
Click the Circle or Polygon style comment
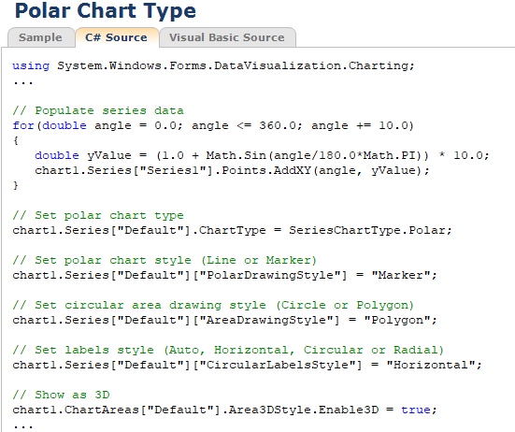(213, 305)
